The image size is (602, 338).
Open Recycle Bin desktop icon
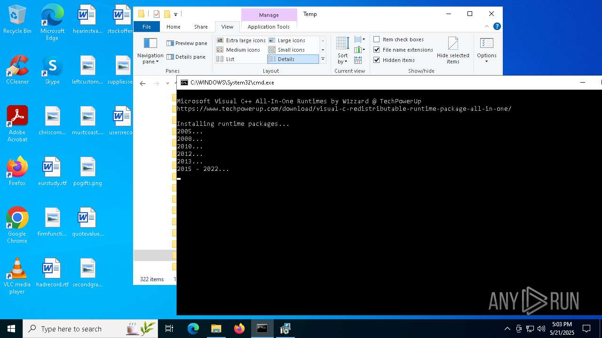tap(17, 19)
